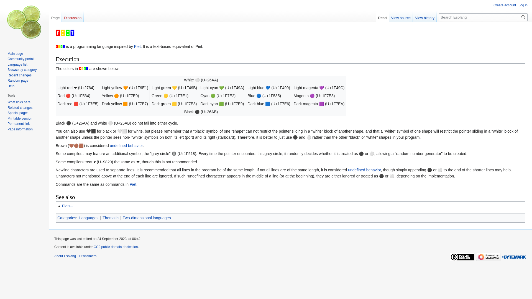
Task: Click the red circle emoji in table
Action: click(68, 96)
